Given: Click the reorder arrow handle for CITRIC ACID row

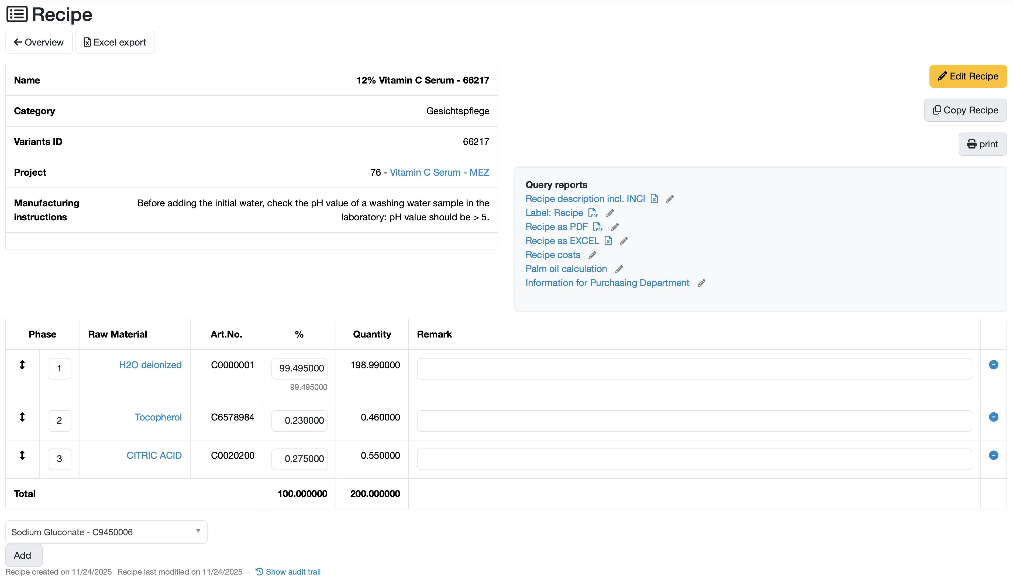Looking at the screenshot, I should tap(22, 455).
